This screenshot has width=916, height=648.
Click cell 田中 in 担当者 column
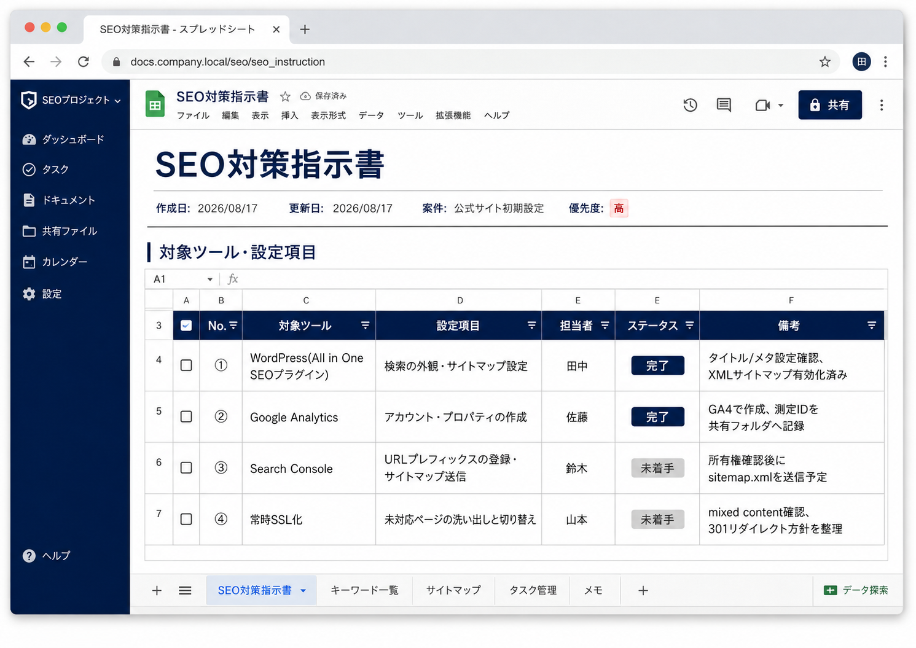(577, 366)
